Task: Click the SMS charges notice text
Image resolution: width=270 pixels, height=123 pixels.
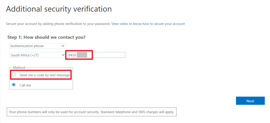Action: pyautogui.click(x=91, y=112)
